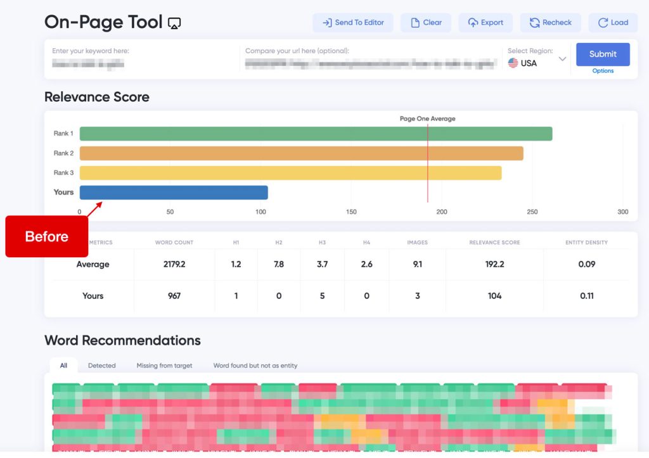This screenshot has width=649, height=458.
Task: Select Word found but not as entity tab
Action: coord(255,366)
